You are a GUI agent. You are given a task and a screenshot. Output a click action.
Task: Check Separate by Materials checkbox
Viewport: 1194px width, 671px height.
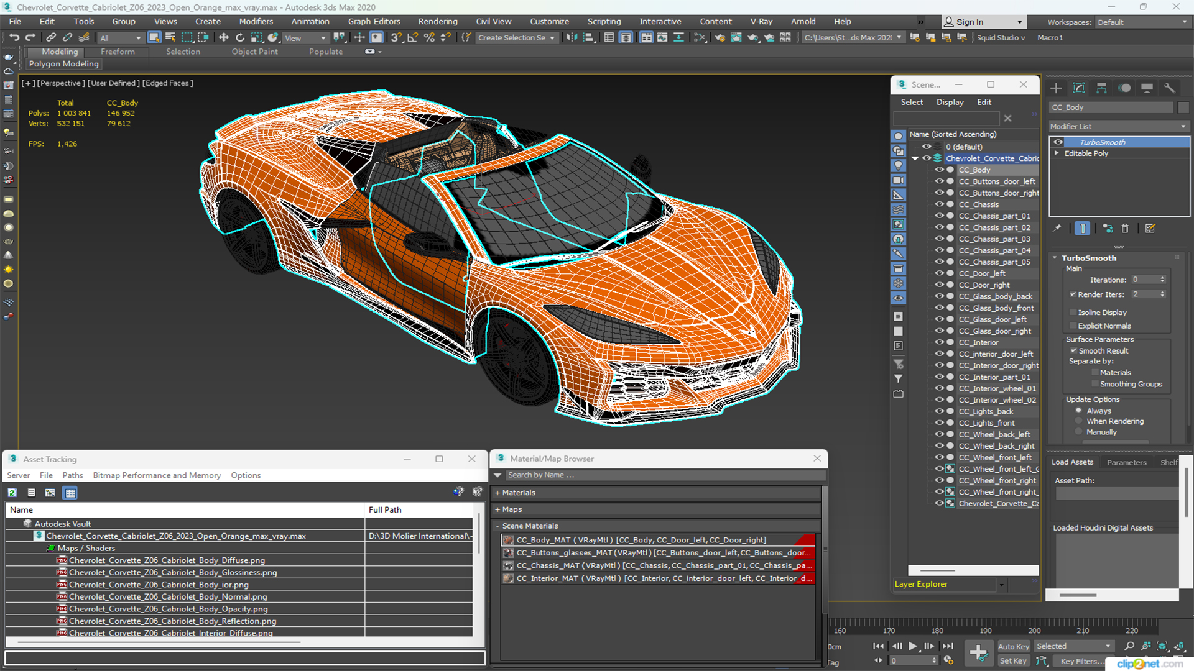tap(1095, 373)
